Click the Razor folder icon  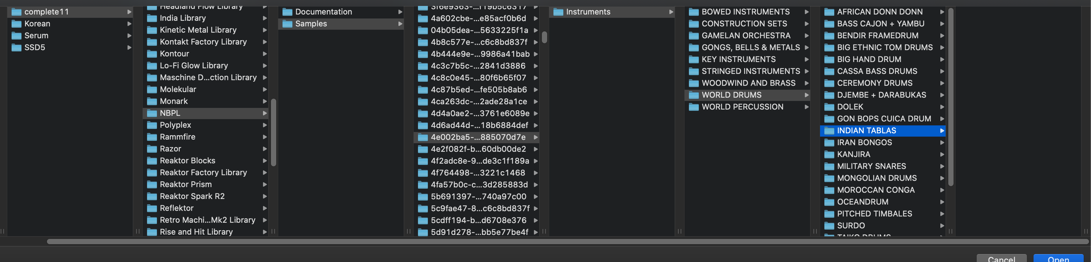[152, 148]
